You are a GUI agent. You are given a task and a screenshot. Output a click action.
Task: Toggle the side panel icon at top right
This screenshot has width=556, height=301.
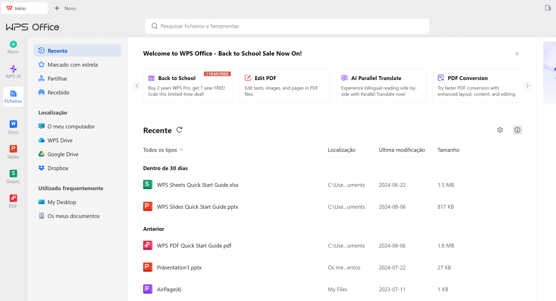point(548,8)
